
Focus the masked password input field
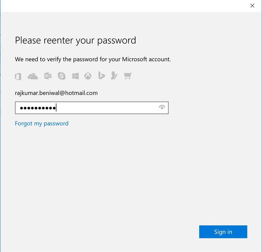(x=105, y=108)
